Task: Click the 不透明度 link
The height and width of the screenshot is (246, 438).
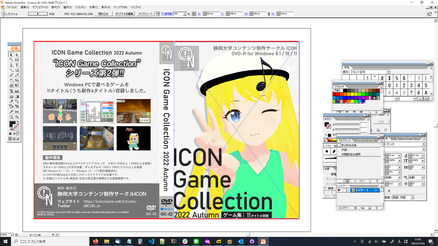Action: [x=167, y=13]
